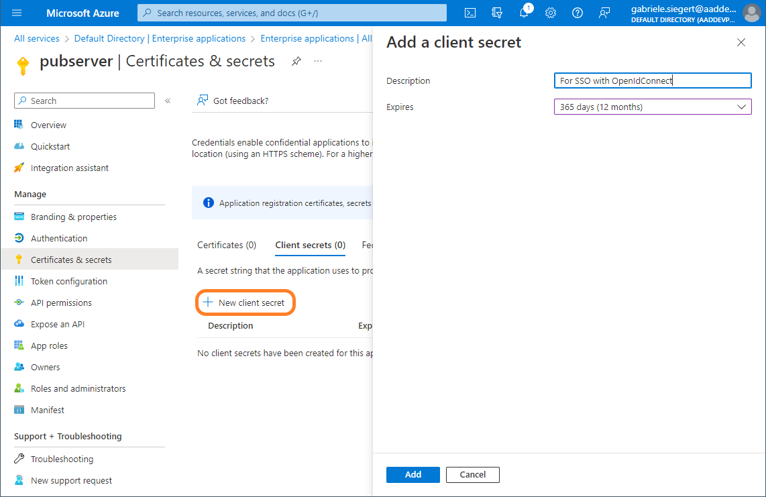Collapse the left sidebar with chevron
The height and width of the screenshot is (497, 766).
pos(168,101)
